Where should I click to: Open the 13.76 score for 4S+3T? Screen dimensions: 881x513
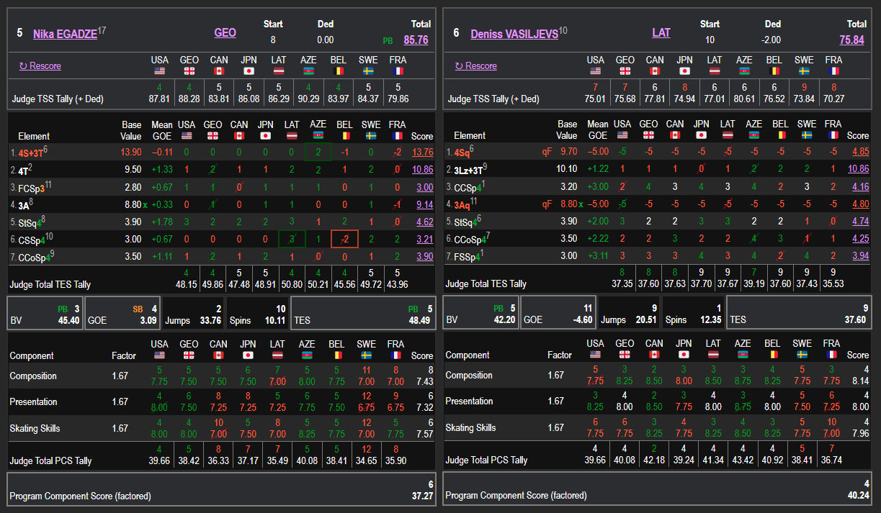pyautogui.click(x=422, y=152)
